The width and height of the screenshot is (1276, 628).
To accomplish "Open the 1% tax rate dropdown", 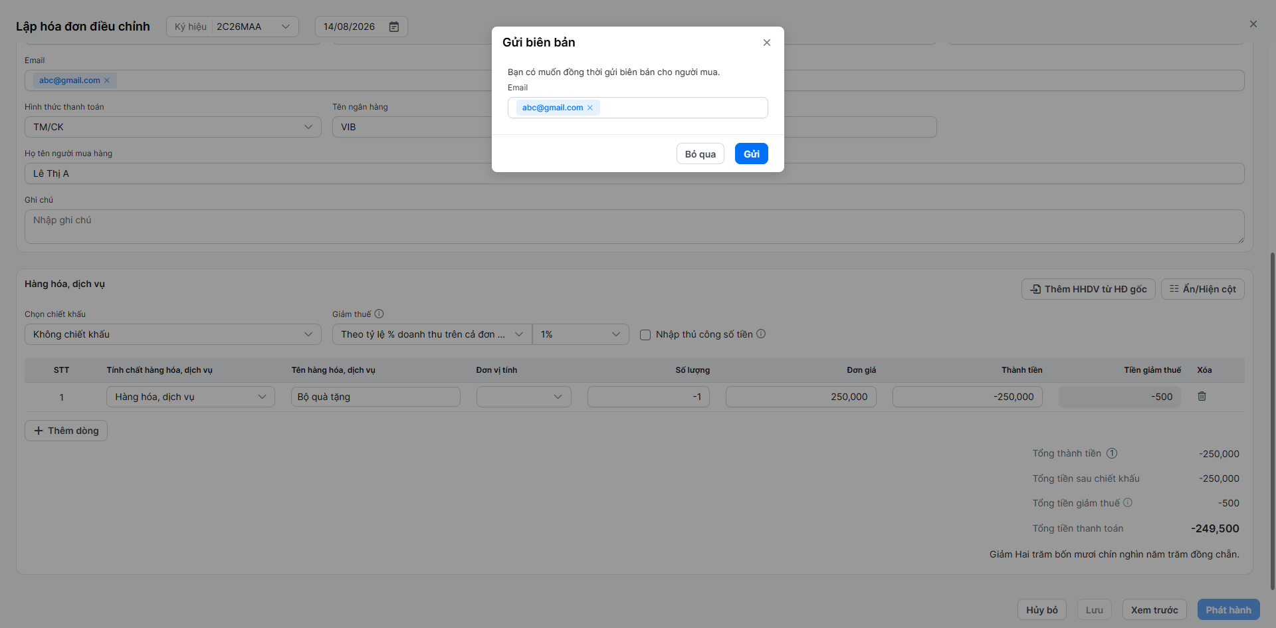I will [x=581, y=334].
